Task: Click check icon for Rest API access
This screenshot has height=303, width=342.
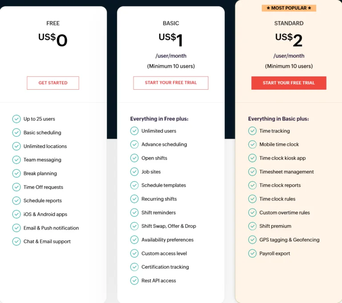Action: [x=134, y=281]
